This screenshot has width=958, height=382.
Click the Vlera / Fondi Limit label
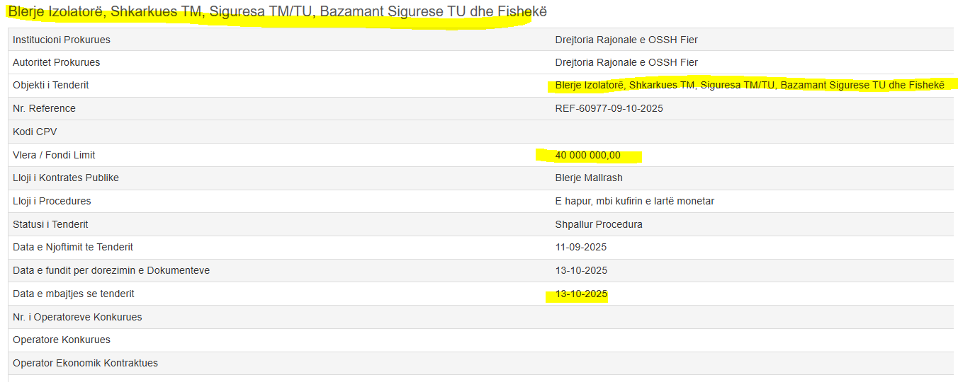(x=54, y=155)
